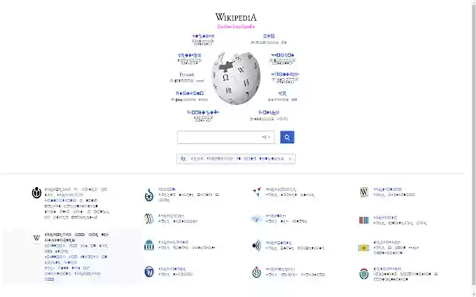This screenshot has width=476, height=297.
Task: Click the Wikipedia app W icon
Action: (36, 238)
